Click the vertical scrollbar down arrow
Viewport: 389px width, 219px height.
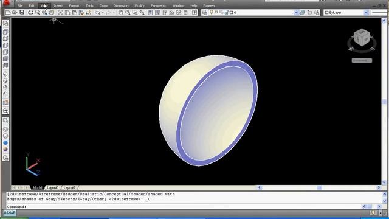[384, 182]
